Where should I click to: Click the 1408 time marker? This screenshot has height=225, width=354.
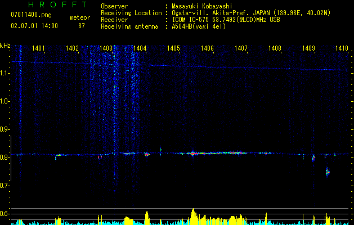pos(275,48)
